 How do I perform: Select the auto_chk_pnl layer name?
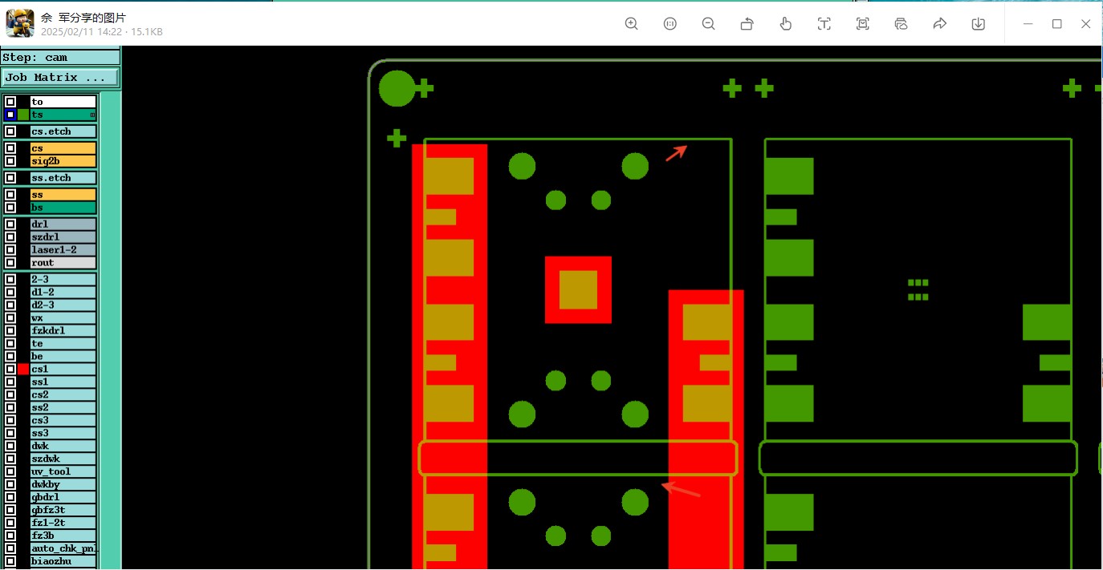pyautogui.click(x=63, y=549)
